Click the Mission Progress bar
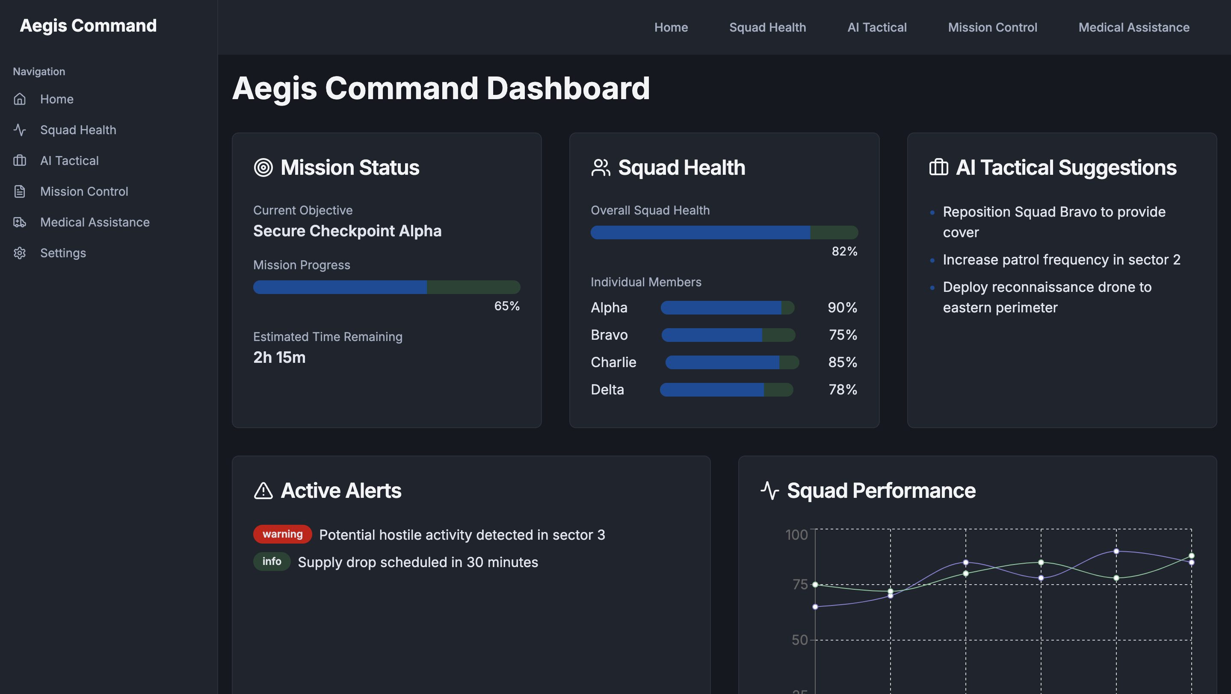The image size is (1231, 694). [386, 287]
